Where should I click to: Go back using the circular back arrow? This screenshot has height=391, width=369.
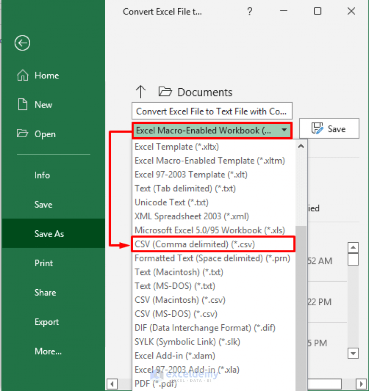pyautogui.click(x=22, y=43)
